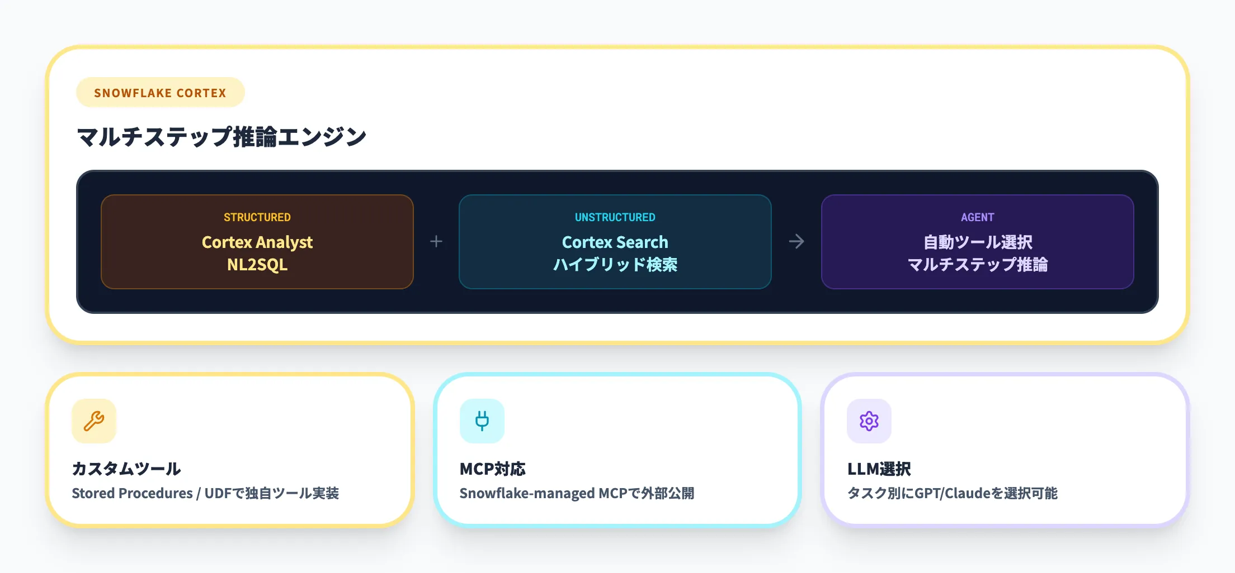Viewport: 1235px width, 573px height.
Task: Click タスク別にGPT/Claudeを選択可能 description
Action: [952, 493]
